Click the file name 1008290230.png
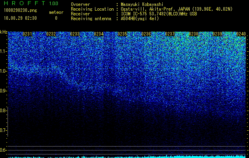This screenshot has height=158, width=249. [21, 11]
